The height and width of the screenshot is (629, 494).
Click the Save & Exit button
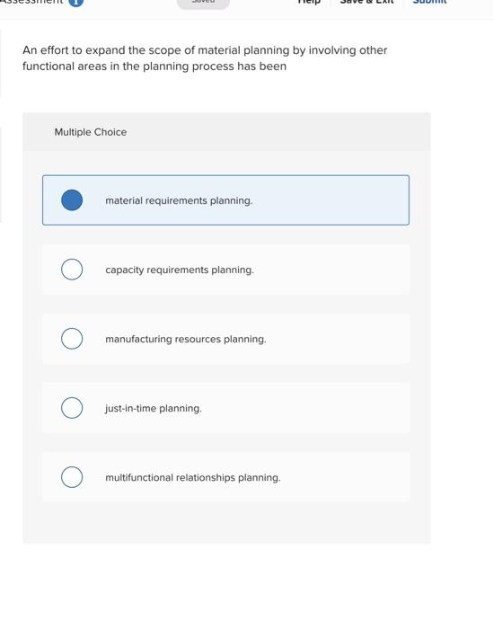click(x=366, y=2)
